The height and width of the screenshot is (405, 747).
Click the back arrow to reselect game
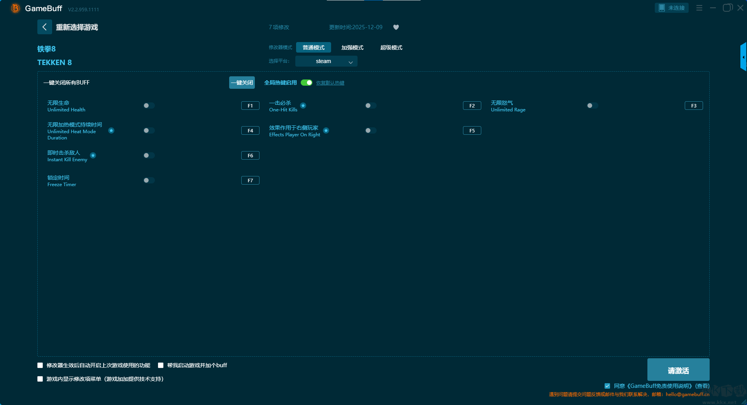coord(44,27)
